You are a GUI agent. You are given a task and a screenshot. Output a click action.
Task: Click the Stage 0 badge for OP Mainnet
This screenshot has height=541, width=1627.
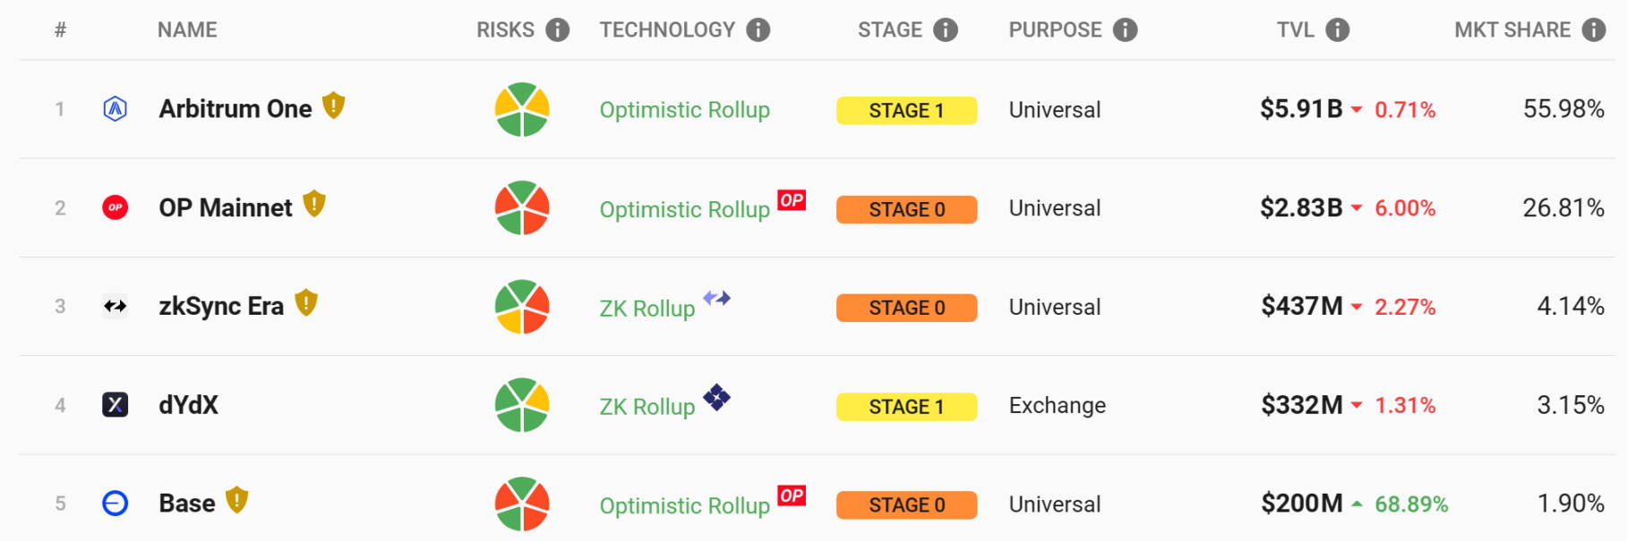click(906, 209)
